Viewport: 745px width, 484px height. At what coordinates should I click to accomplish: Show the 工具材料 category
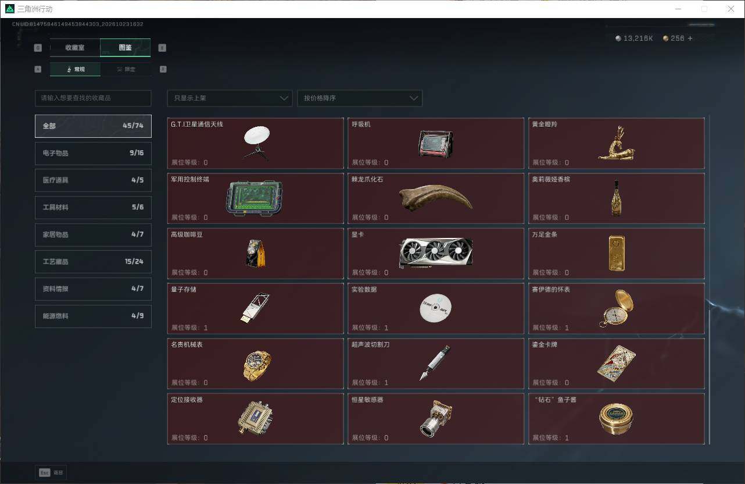[x=93, y=207]
